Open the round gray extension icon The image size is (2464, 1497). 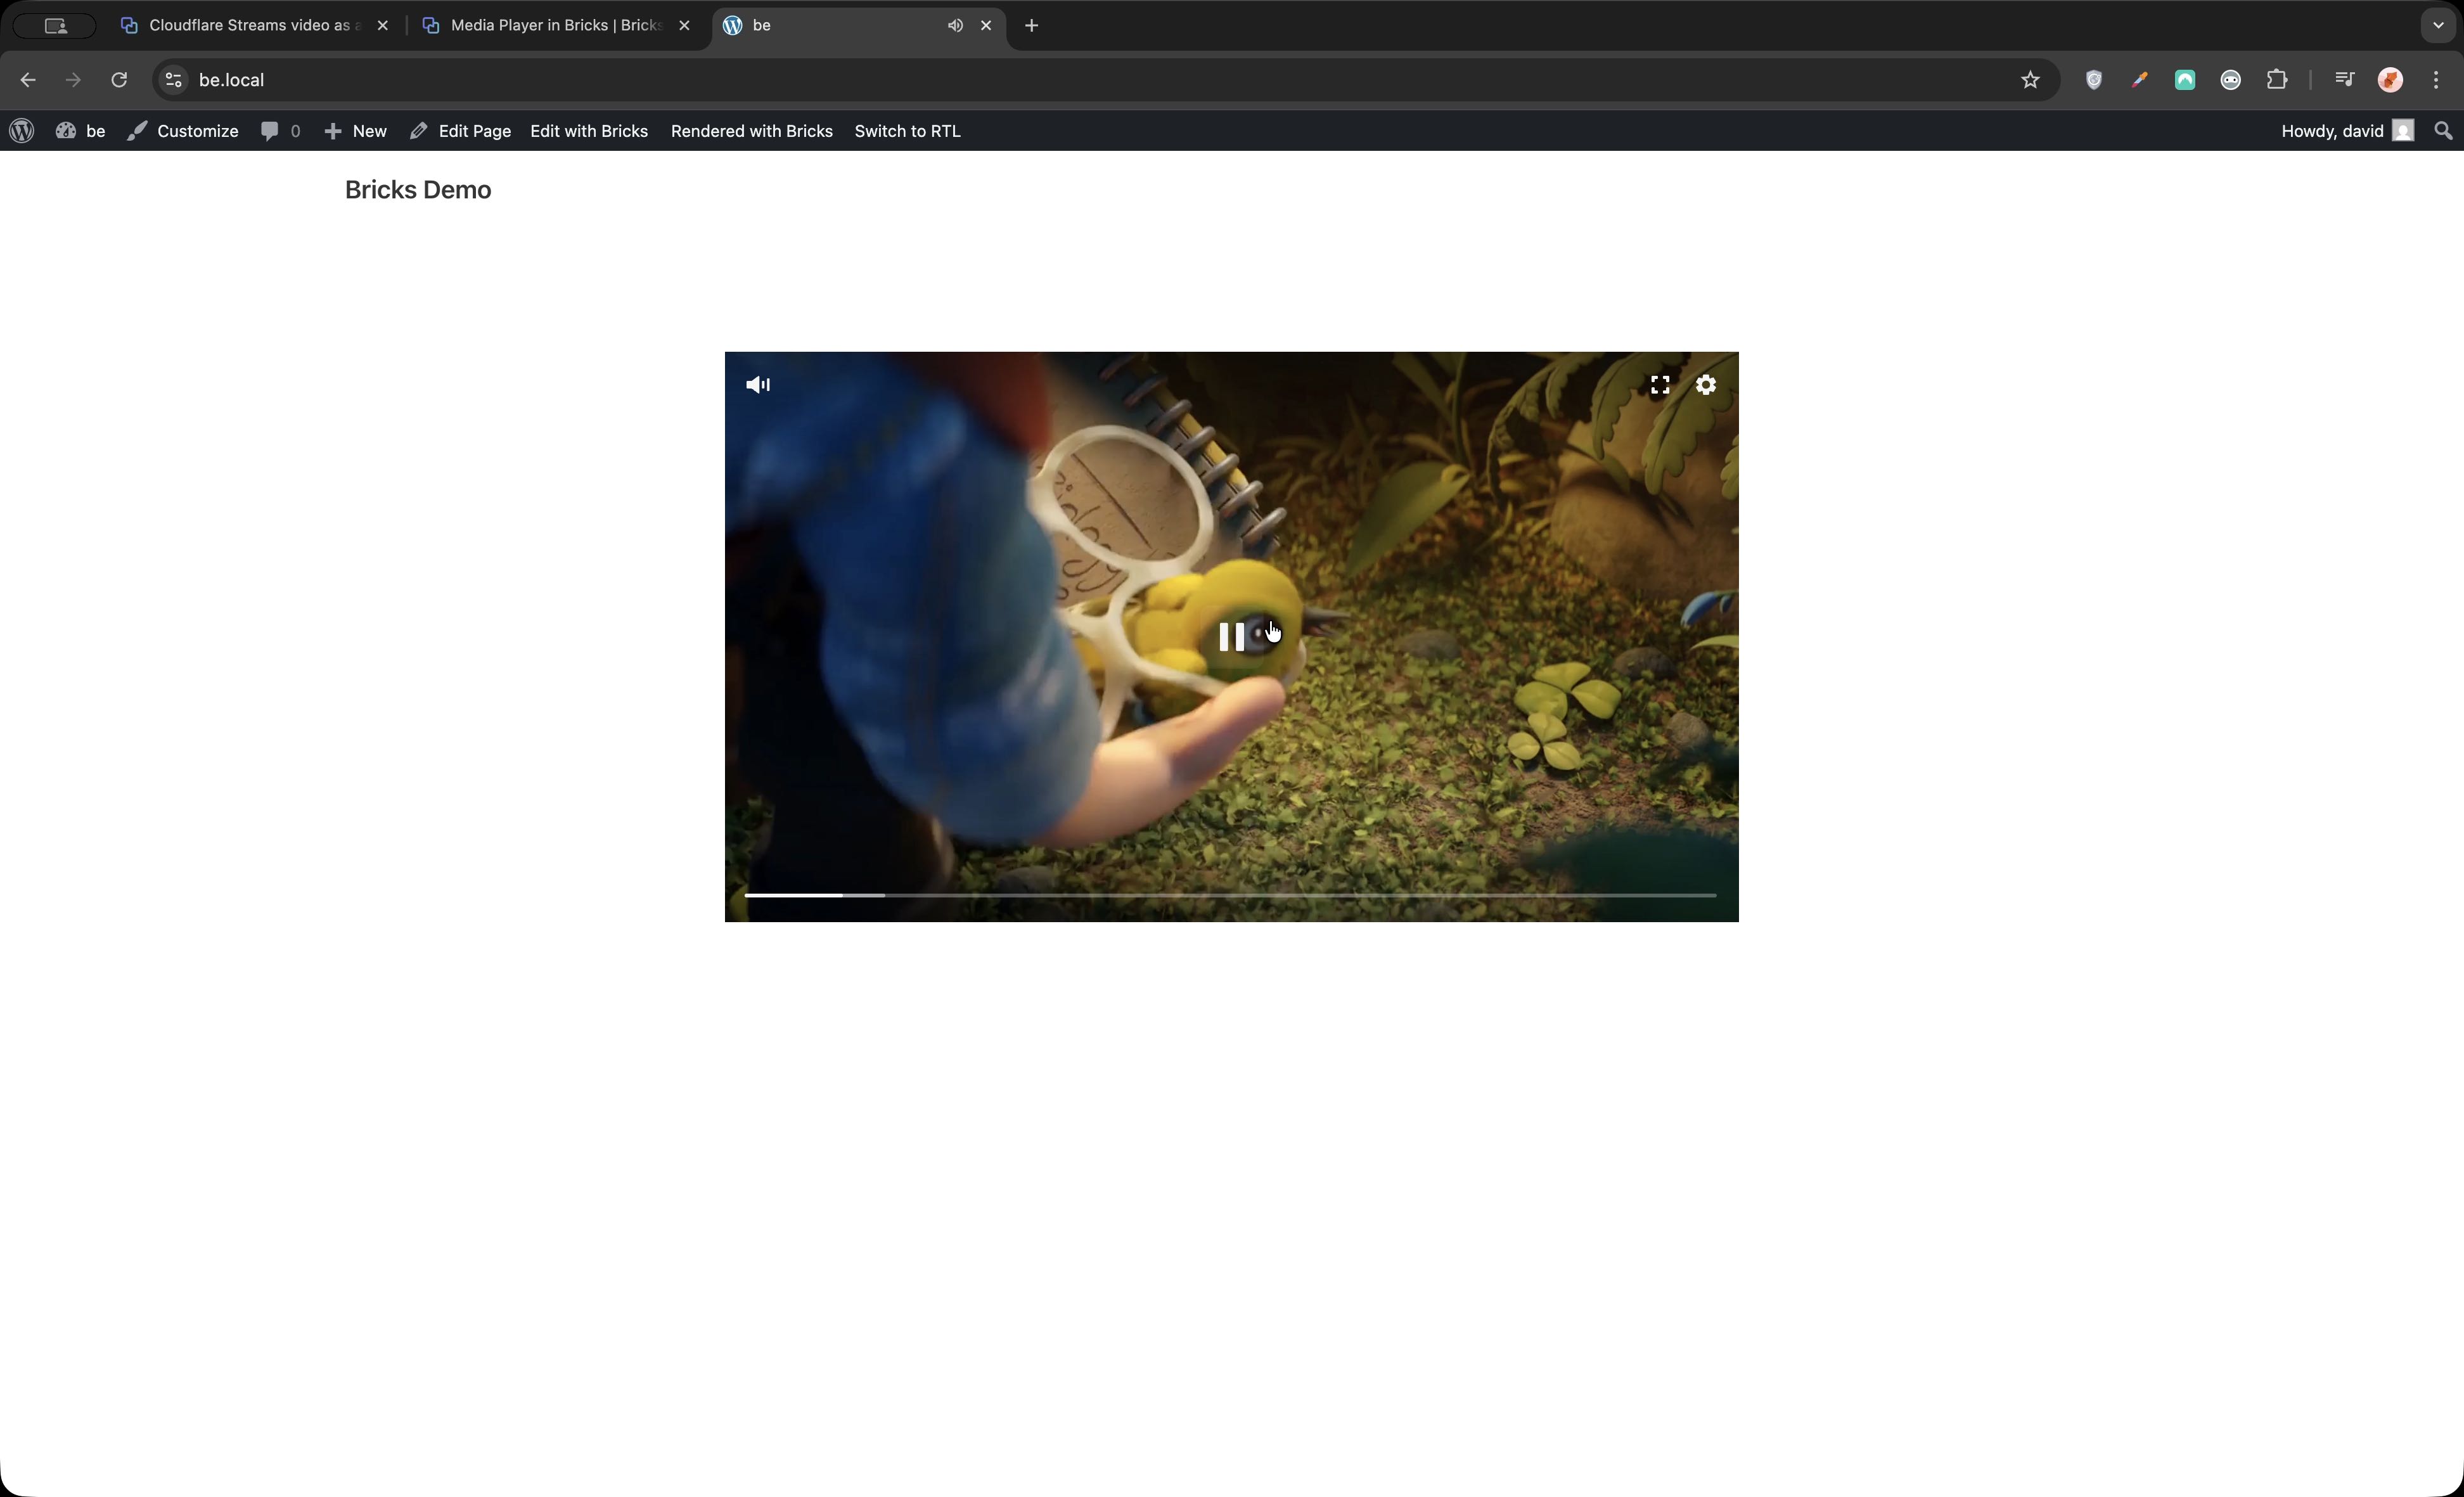(2231, 80)
